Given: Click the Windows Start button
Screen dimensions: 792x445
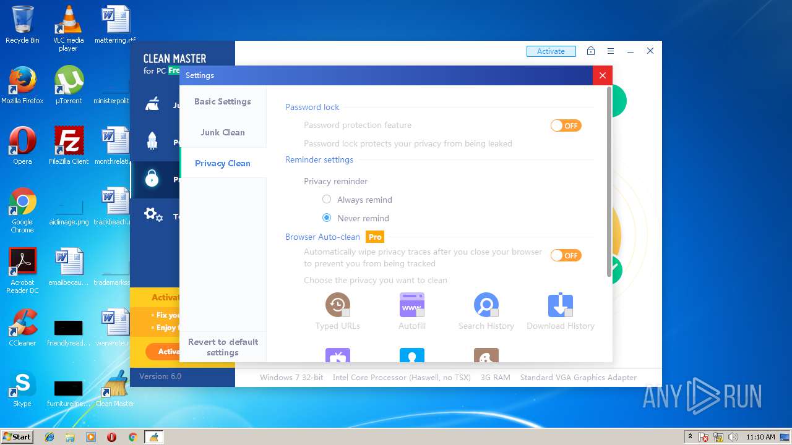Looking at the screenshot, I should (17, 437).
